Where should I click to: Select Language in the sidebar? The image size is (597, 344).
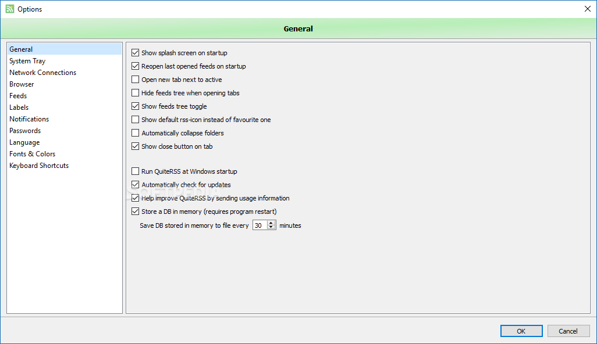(65, 142)
